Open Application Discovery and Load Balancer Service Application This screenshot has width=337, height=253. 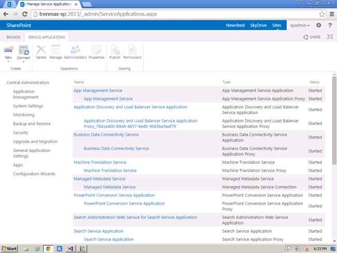point(131,107)
